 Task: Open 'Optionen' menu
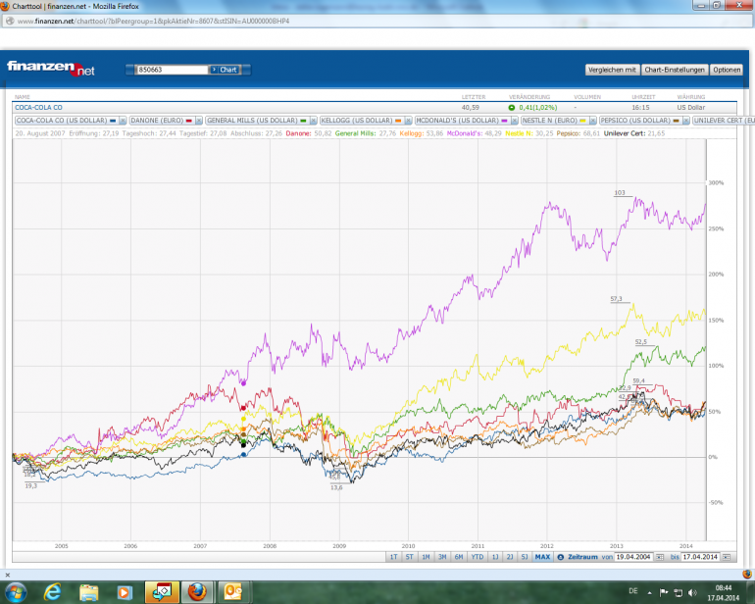727,70
